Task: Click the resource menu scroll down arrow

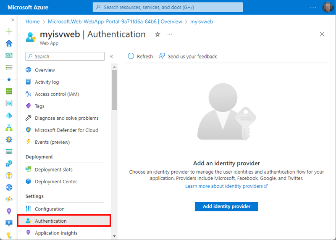Action: tap(114, 236)
